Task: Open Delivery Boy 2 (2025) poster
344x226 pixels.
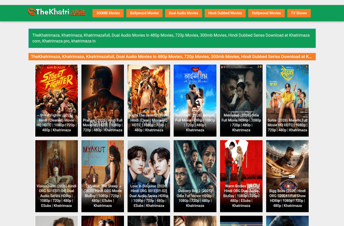Action: (x=195, y=176)
